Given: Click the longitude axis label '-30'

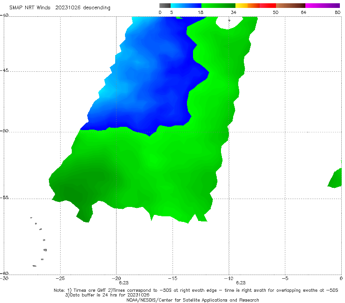Looking at the screenshot, I should 4,278.
